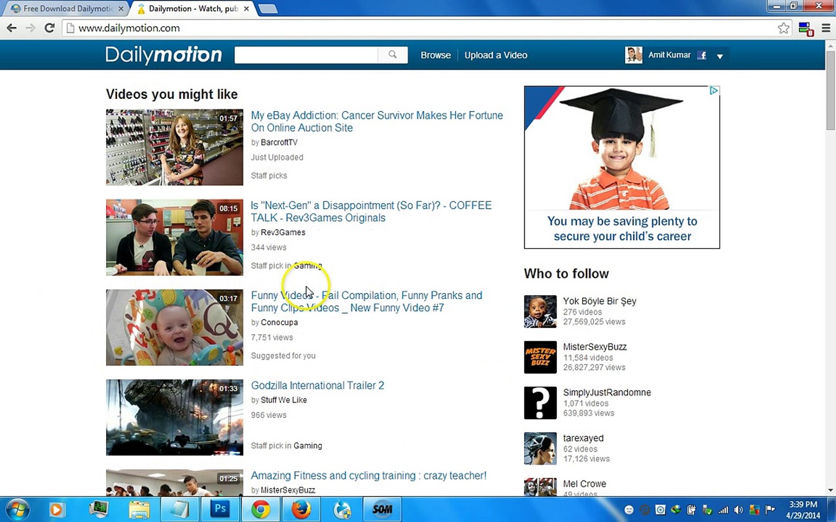The width and height of the screenshot is (836, 522).
Task: Click the Facebook icon beside Amit Kumar
Action: click(702, 55)
